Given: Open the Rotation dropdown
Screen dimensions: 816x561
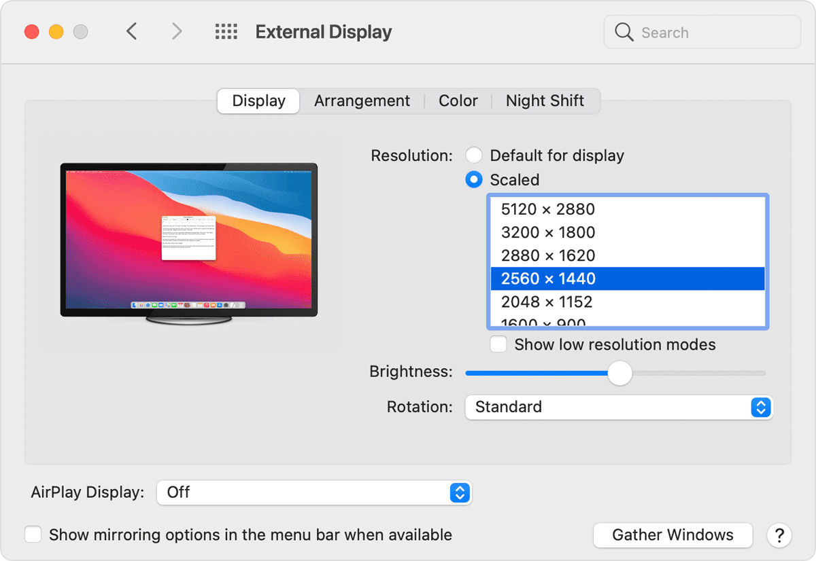Looking at the screenshot, I should (x=619, y=408).
